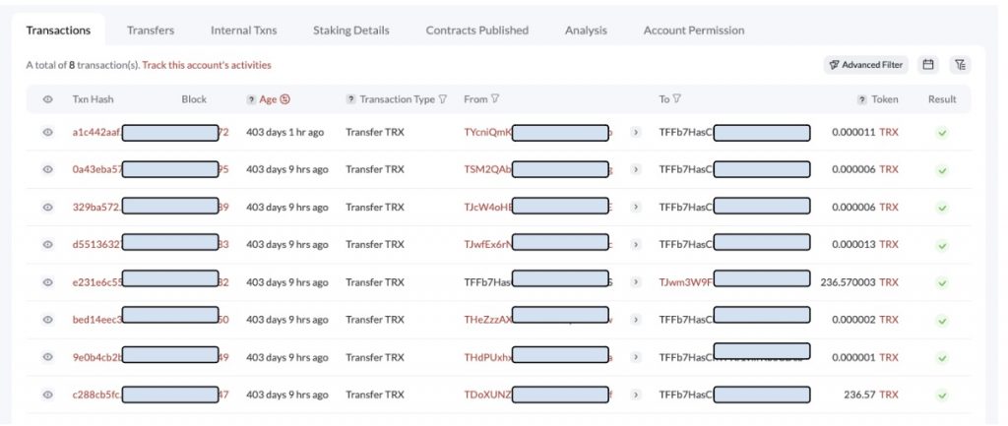1008x426 pixels.
Task: Click arrow icon in bed14eec3 row
Action: 635,320
